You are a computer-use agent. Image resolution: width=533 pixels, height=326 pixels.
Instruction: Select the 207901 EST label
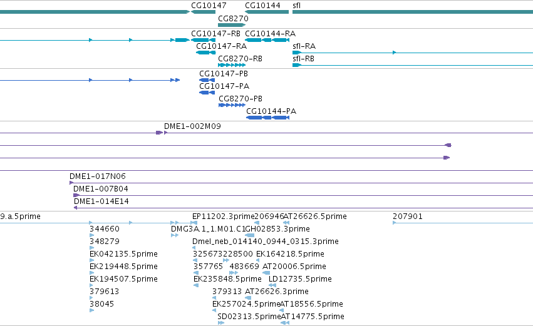tap(408, 216)
